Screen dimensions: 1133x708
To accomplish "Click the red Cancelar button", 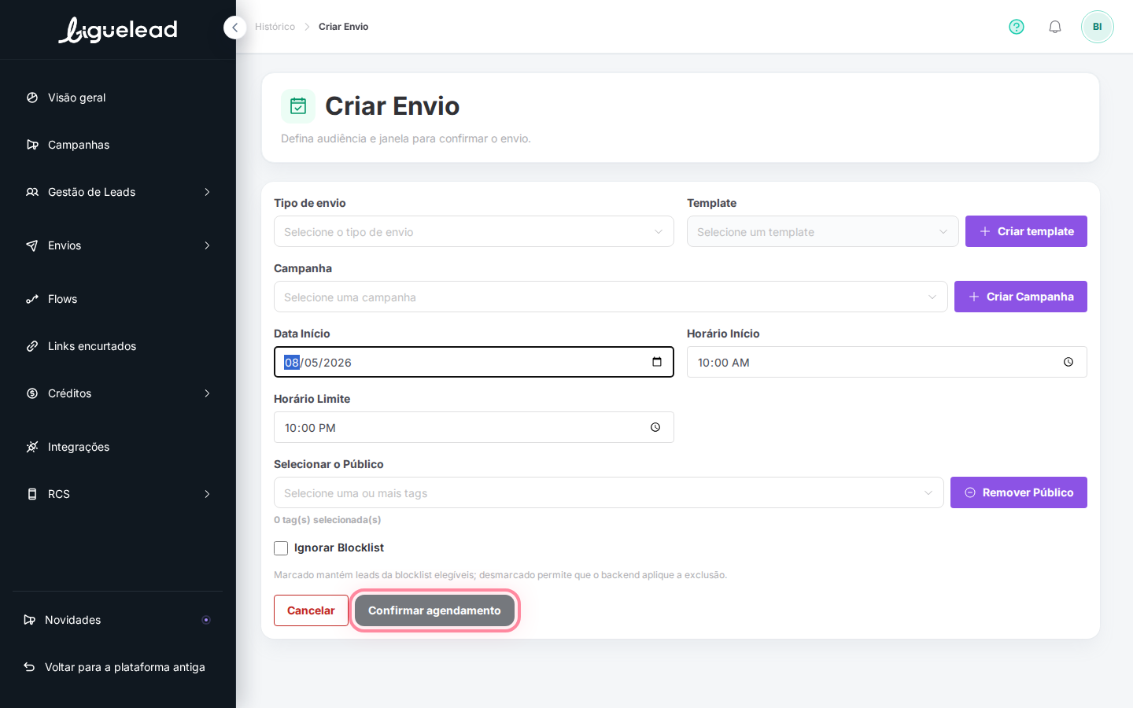I will point(311,610).
